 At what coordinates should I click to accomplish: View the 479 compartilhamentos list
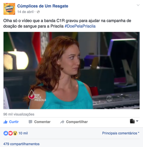[21, 144]
